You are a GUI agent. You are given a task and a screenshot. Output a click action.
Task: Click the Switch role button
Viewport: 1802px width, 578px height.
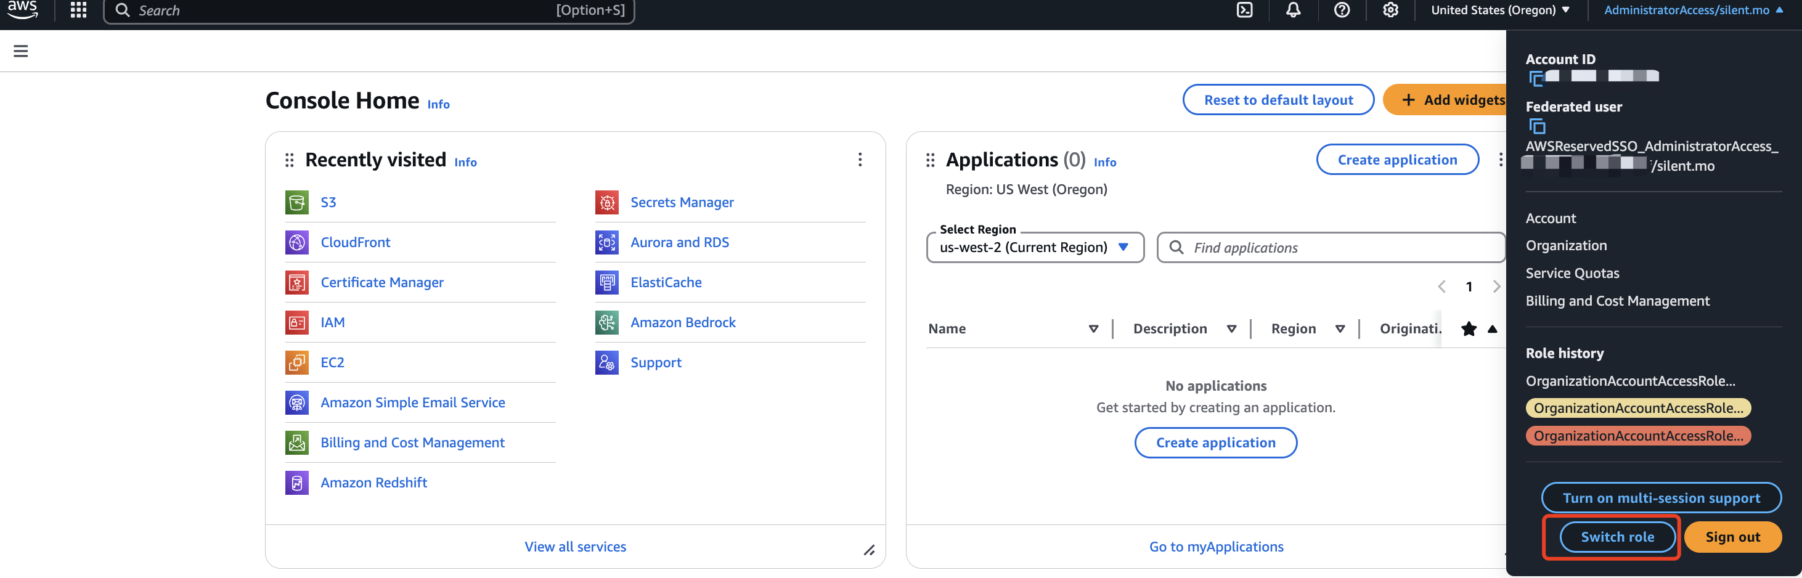pyautogui.click(x=1616, y=537)
